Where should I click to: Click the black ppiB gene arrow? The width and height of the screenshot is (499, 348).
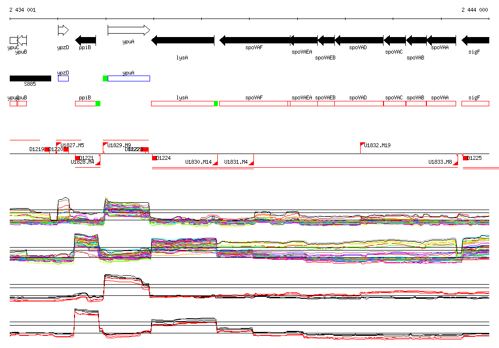[86, 40]
